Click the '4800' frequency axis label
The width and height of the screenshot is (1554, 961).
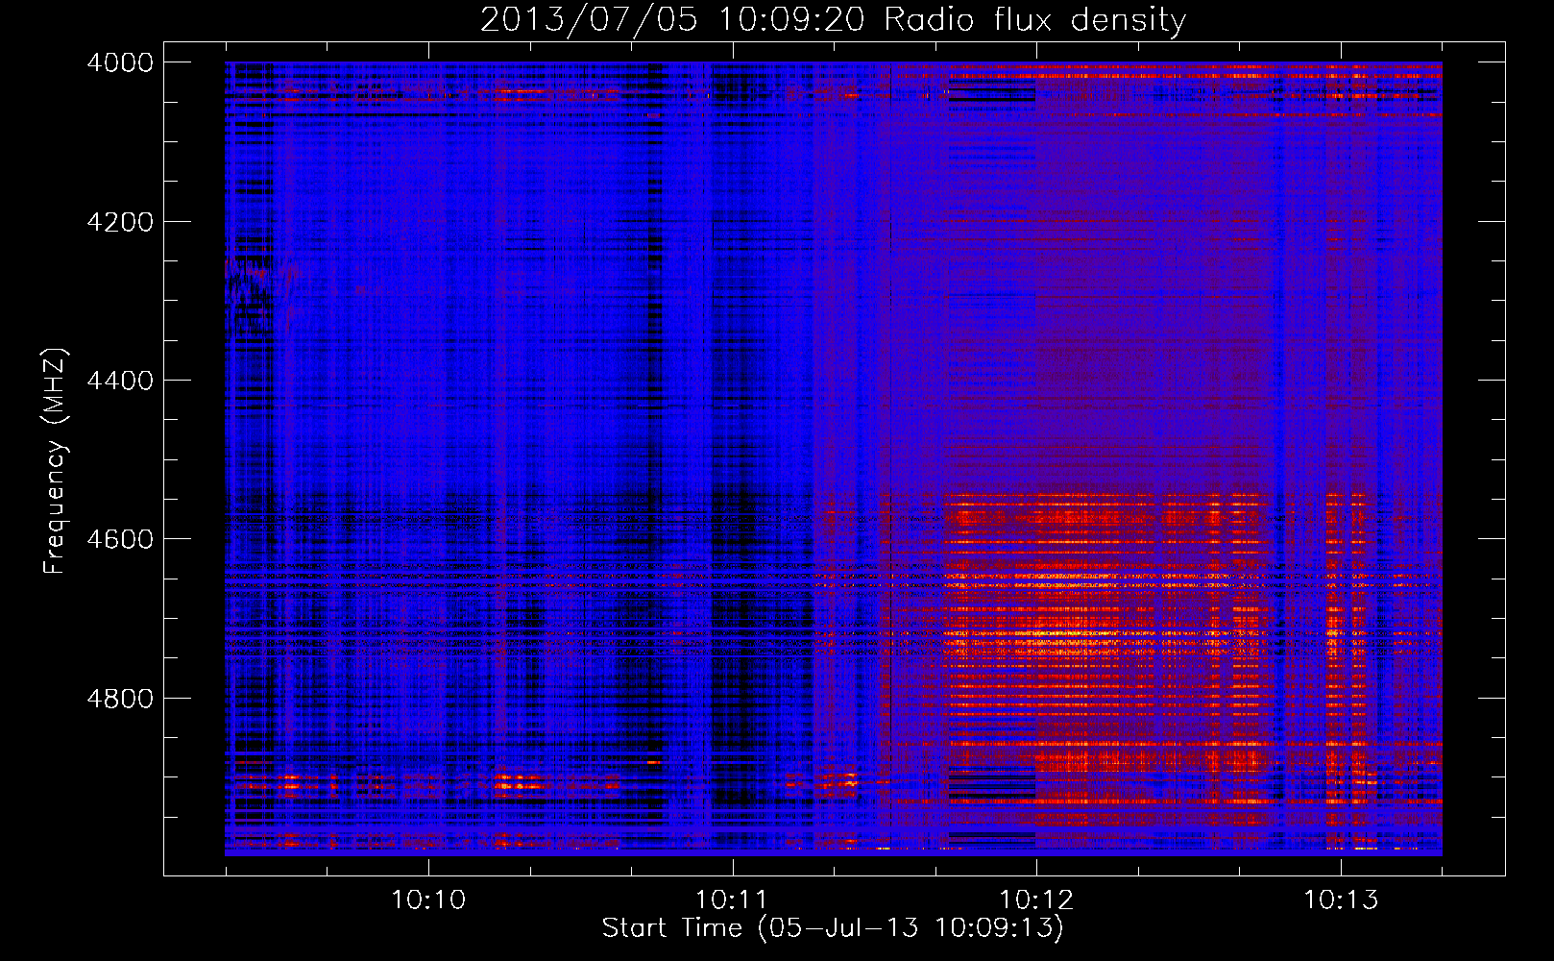click(x=119, y=698)
